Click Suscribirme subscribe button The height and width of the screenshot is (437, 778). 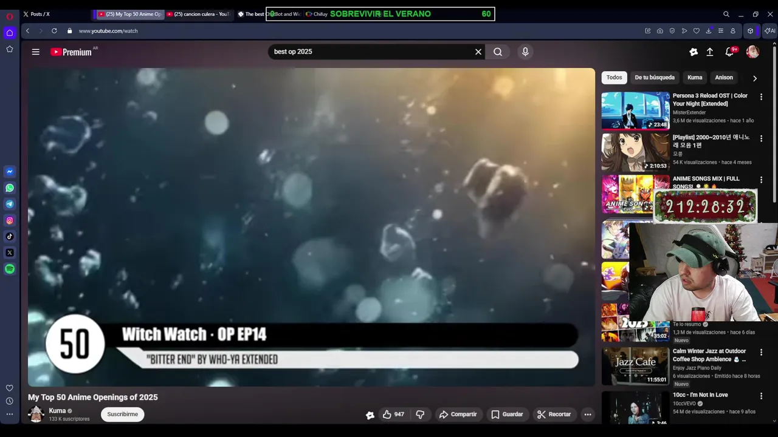pyautogui.click(x=123, y=415)
